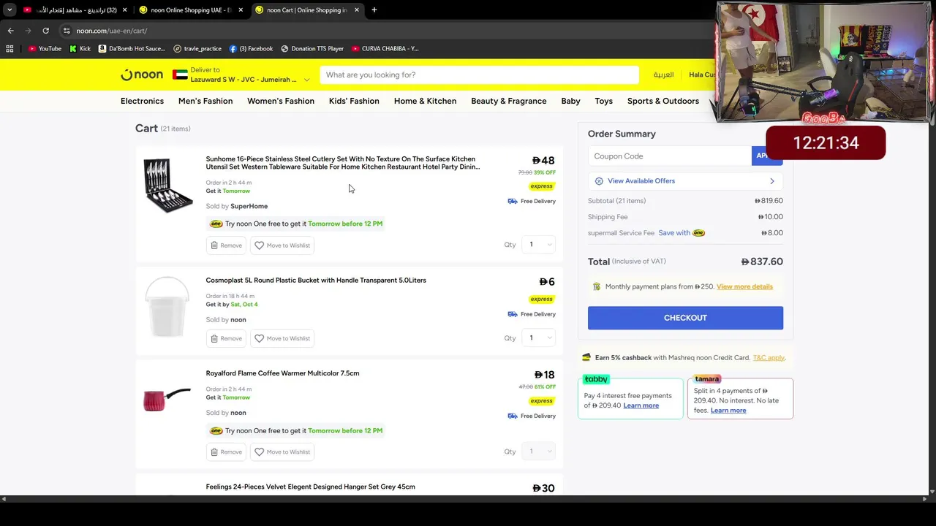This screenshot has width=936, height=526.
Task: Click the Coupon Code field
Action: pos(670,156)
